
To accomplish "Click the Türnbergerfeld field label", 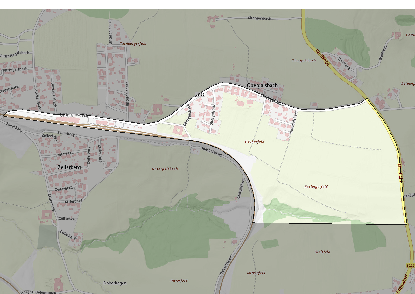I will (x=133, y=43).
